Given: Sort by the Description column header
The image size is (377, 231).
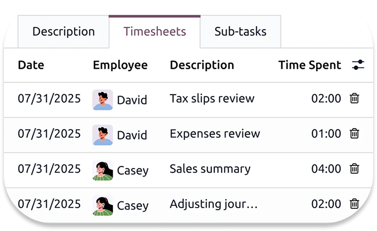Looking at the screenshot, I should point(202,65).
